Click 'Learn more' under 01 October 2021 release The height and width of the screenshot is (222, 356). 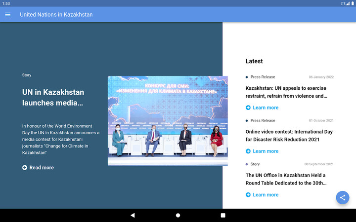click(x=266, y=151)
